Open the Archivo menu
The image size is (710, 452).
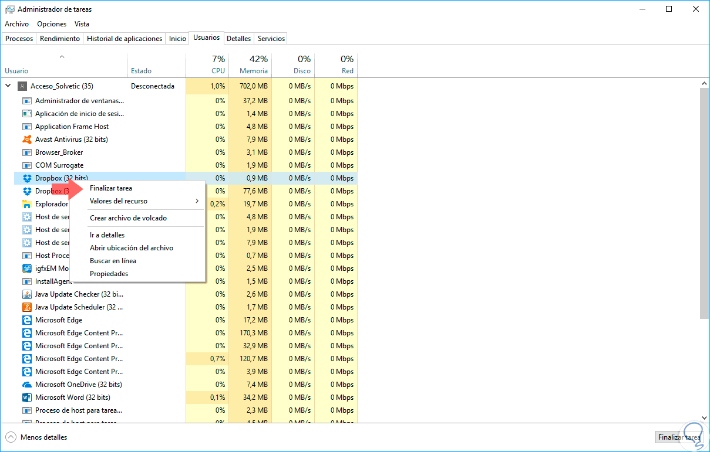point(16,24)
